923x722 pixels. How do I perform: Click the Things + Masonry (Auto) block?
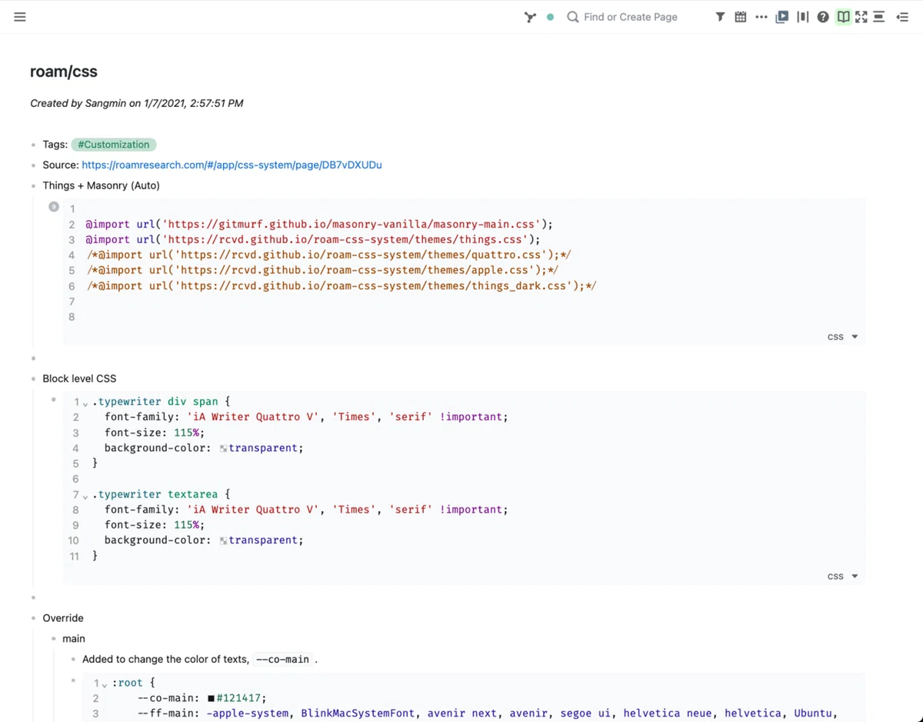click(102, 186)
